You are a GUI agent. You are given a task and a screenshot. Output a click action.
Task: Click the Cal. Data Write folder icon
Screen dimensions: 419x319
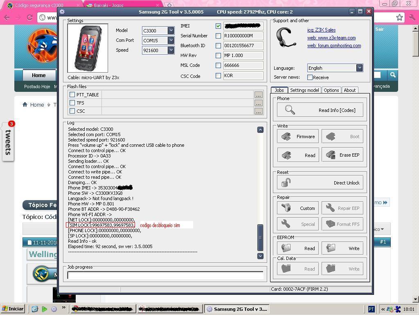[x=331, y=269]
